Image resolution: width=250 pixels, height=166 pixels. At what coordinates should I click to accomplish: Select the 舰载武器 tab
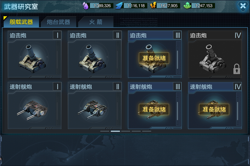[x=21, y=22]
